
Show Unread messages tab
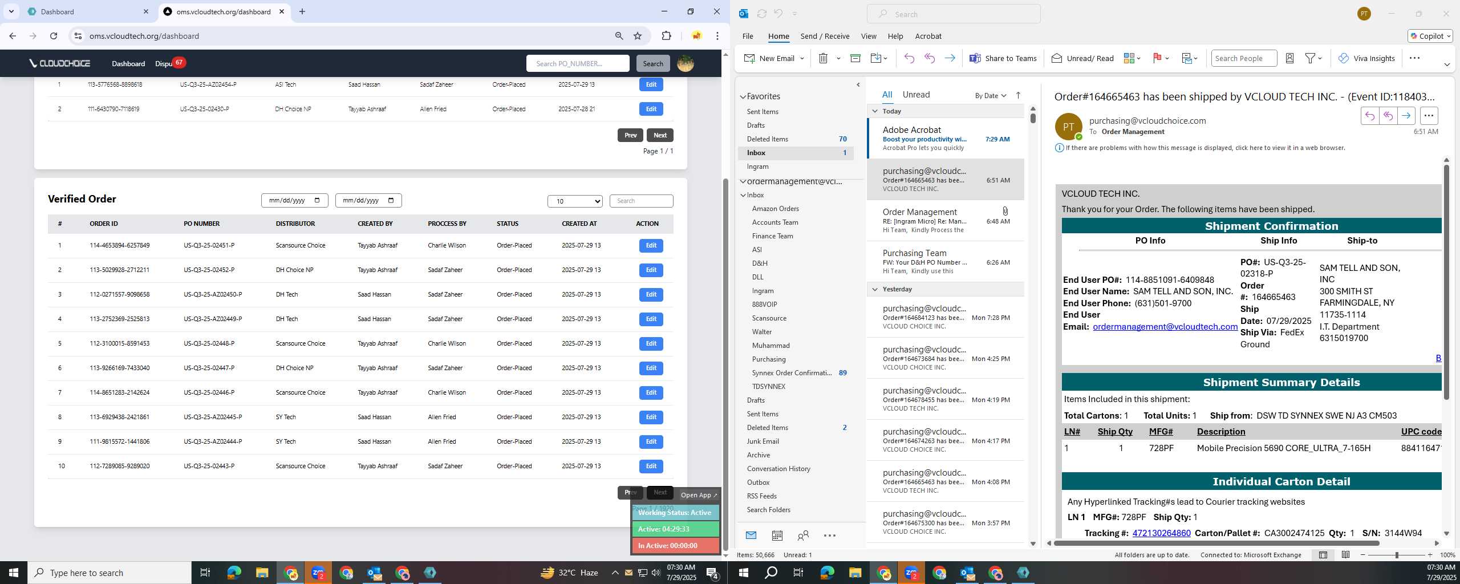click(x=916, y=95)
